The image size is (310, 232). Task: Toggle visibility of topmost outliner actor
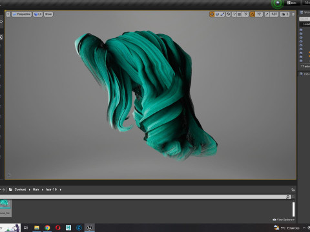(x=301, y=30)
